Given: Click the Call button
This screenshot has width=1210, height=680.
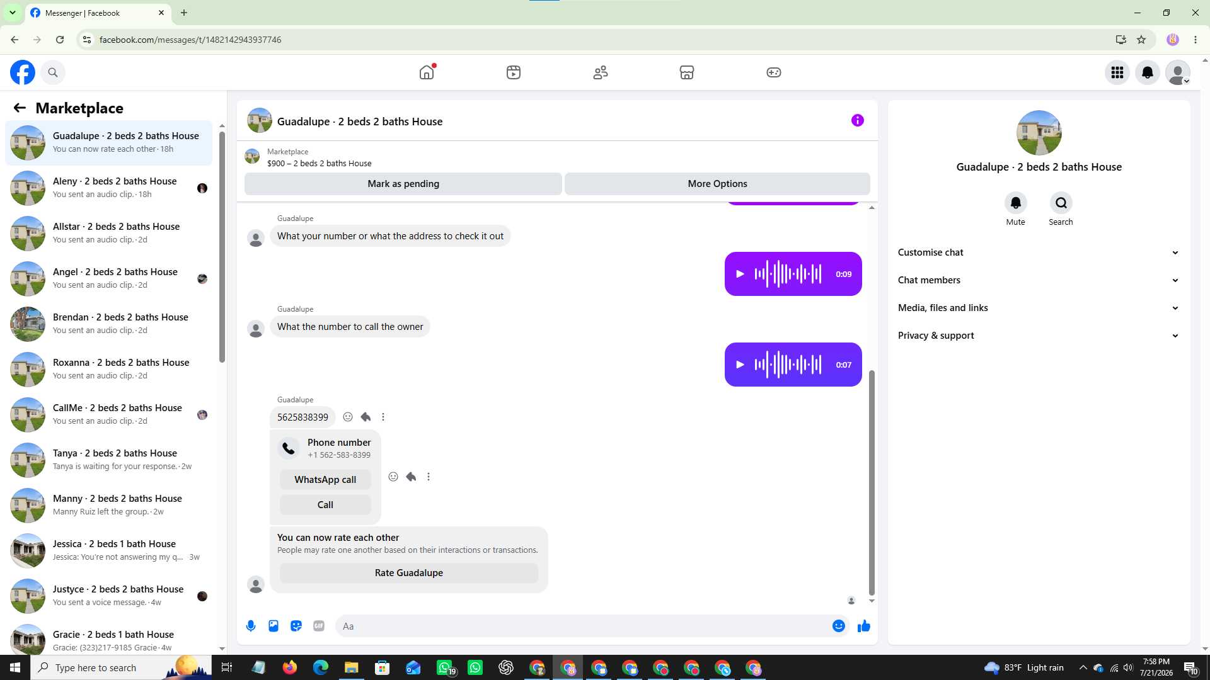Looking at the screenshot, I should 325,505.
